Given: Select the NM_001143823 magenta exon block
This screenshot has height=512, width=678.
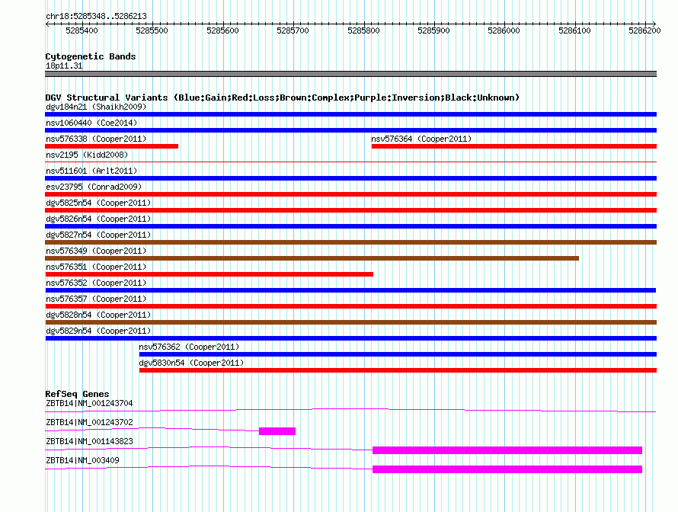Looking at the screenshot, I should (x=507, y=450).
